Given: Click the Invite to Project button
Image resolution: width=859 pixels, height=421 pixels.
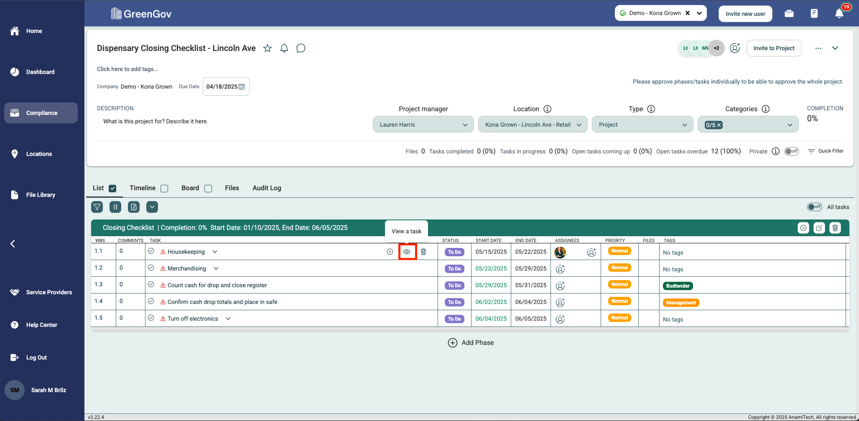Looking at the screenshot, I should 774,48.
